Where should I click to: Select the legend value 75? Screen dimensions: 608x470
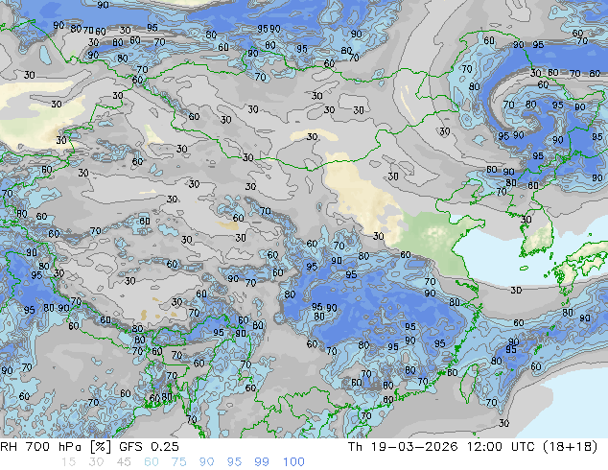(x=178, y=462)
